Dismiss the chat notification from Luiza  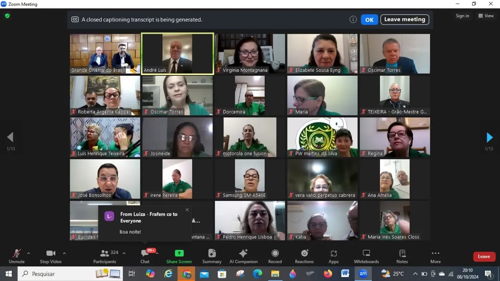(x=187, y=210)
